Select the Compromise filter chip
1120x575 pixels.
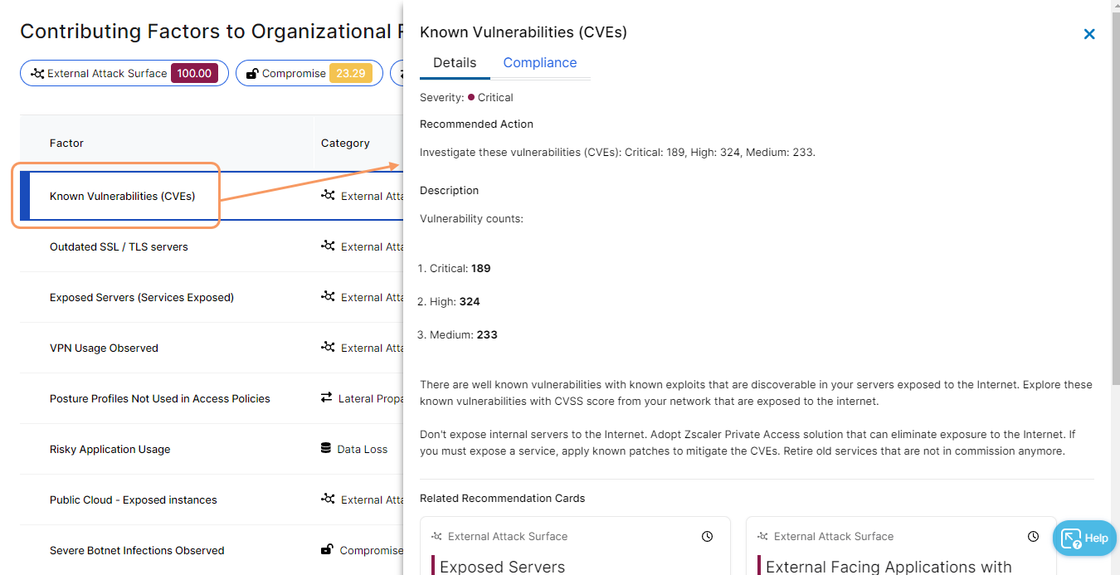[x=309, y=73]
